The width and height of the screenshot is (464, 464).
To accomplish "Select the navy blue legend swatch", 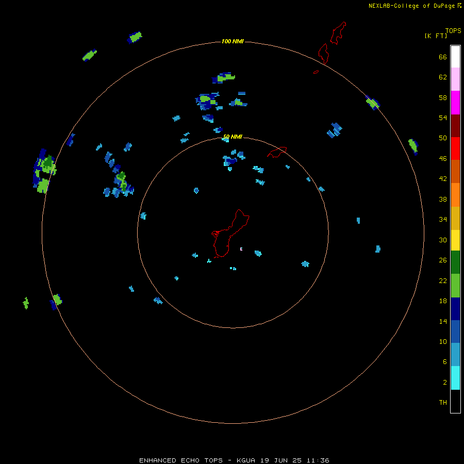I will pyautogui.click(x=455, y=309).
